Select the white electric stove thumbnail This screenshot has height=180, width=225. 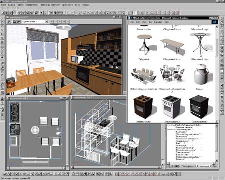171,107
